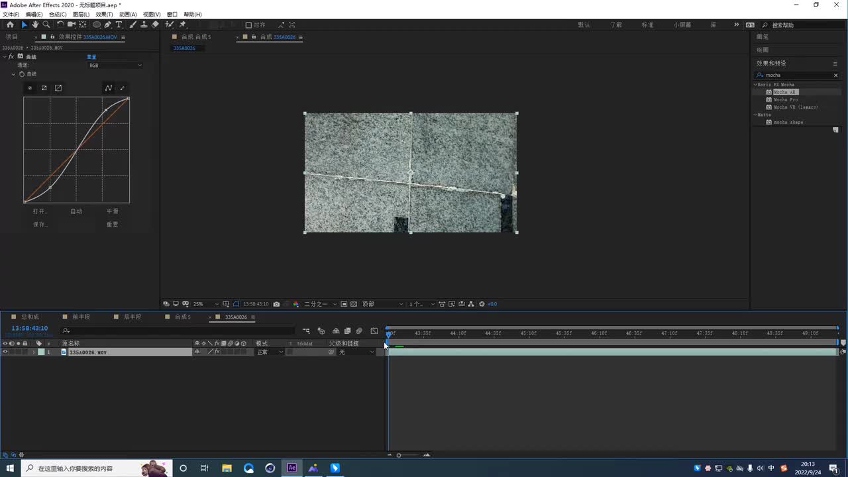Image resolution: width=848 pixels, height=477 pixels.
Task: Select the Type (T) tool
Action: click(119, 25)
